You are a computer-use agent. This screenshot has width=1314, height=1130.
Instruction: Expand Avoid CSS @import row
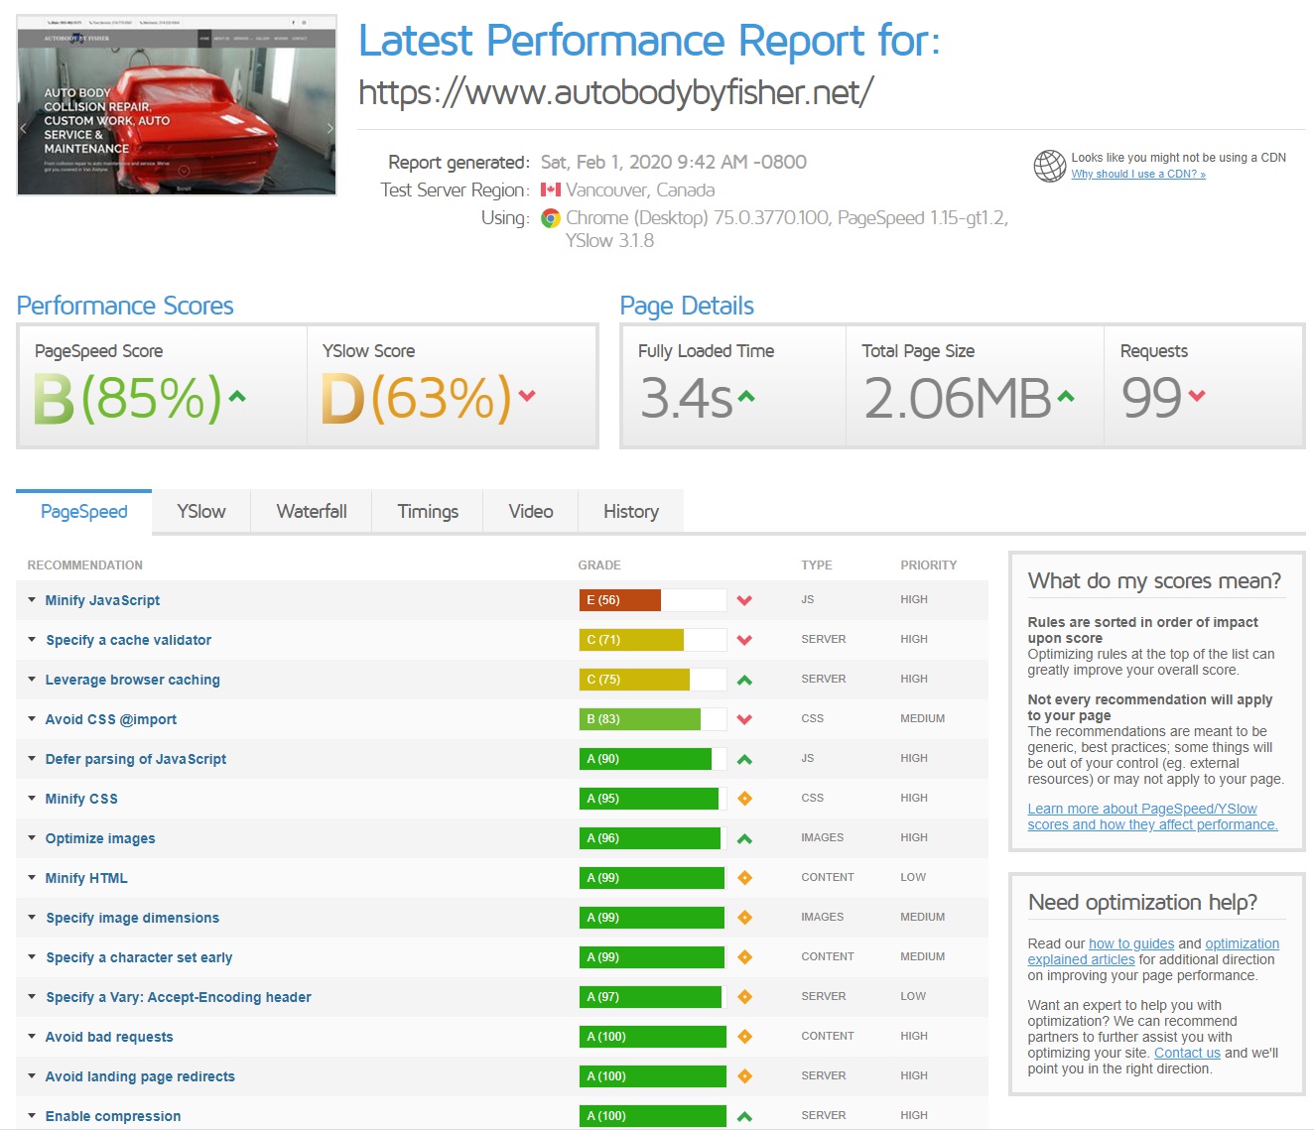tap(32, 719)
